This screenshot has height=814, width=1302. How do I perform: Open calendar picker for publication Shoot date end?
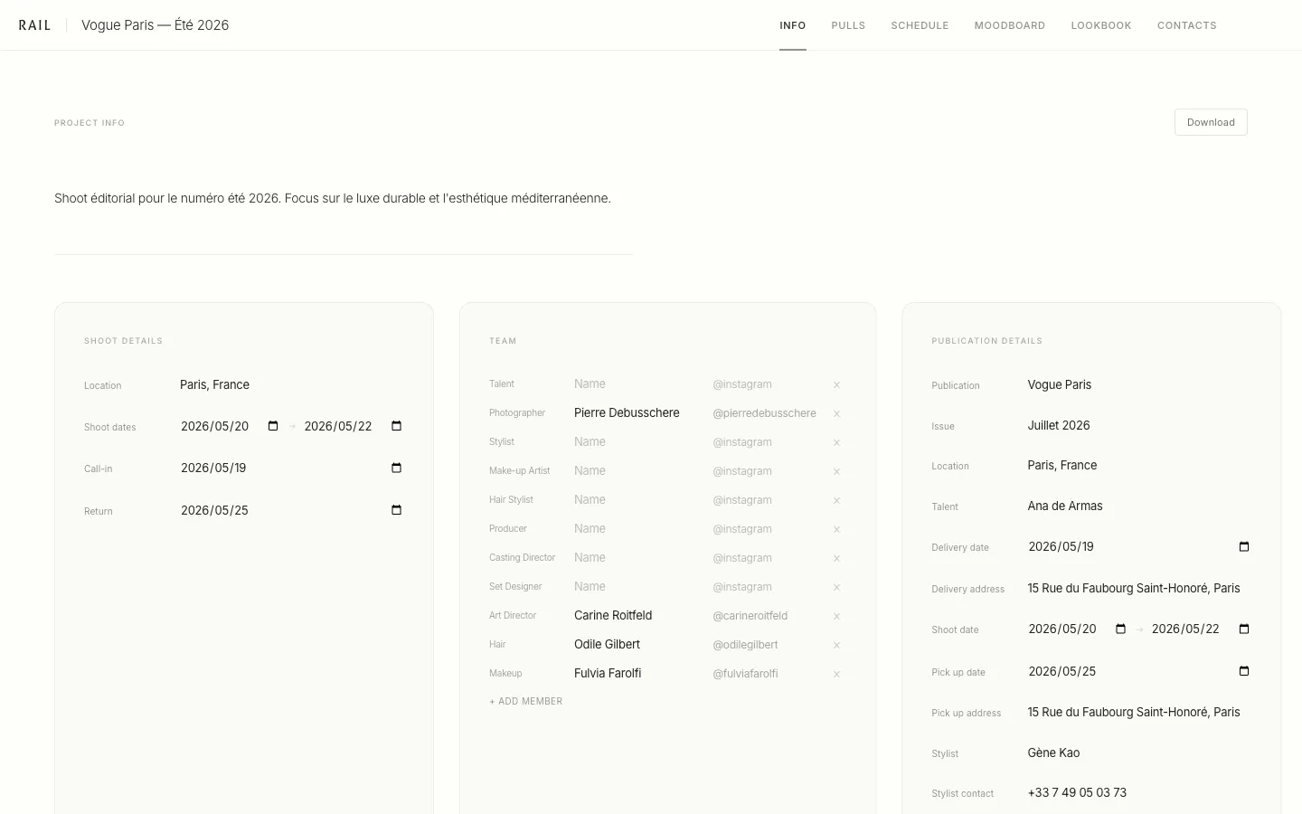[1244, 629]
